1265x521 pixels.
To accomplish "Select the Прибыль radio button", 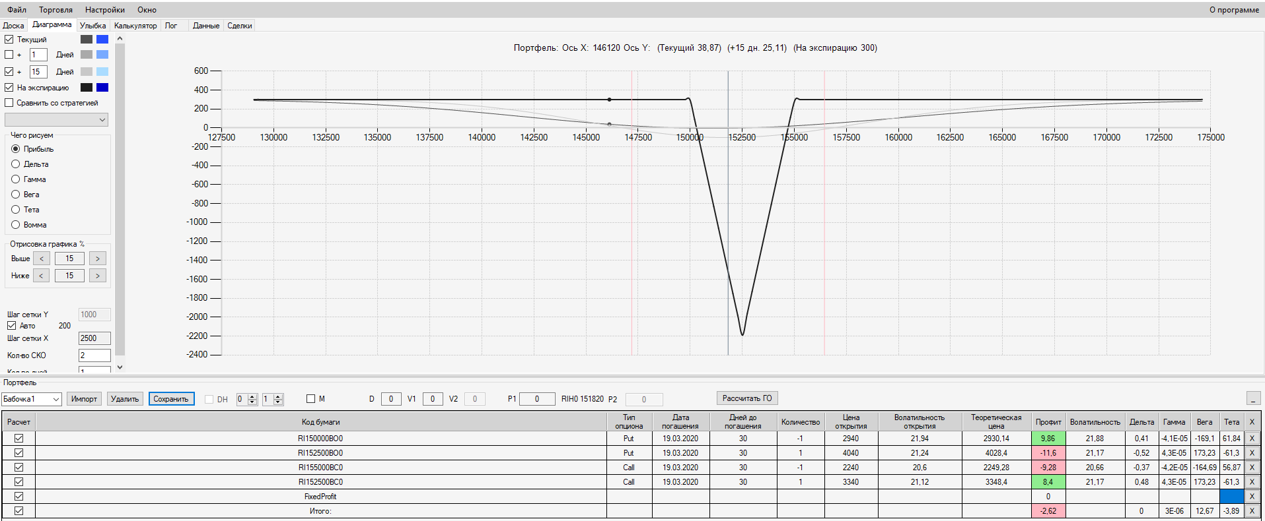I will (x=16, y=149).
